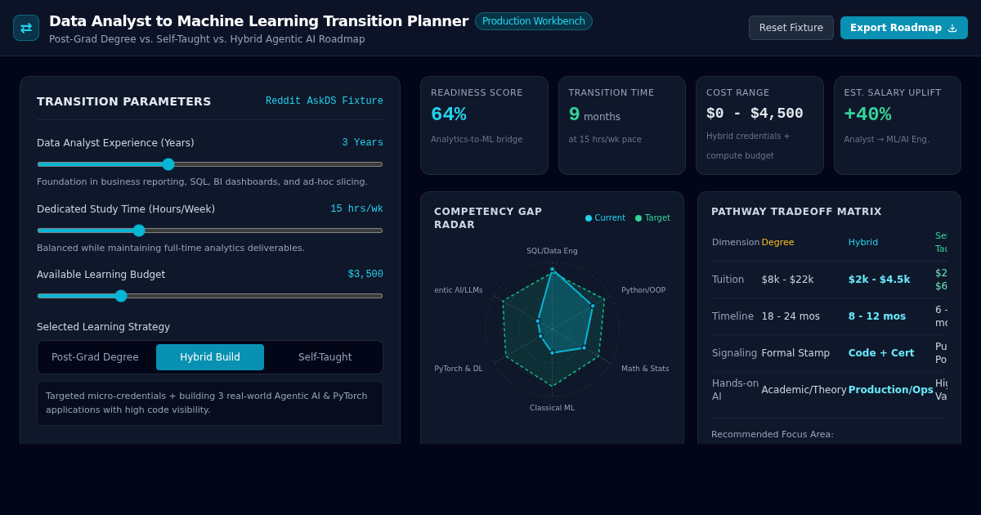The height and width of the screenshot is (515, 981).
Task: Click the Math & Stats radar axis label
Action: (x=645, y=369)
